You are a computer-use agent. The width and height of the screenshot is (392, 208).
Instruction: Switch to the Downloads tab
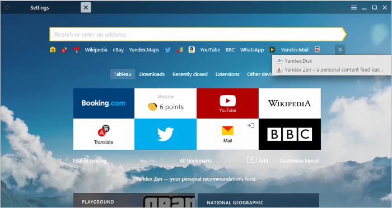point(152,74)
